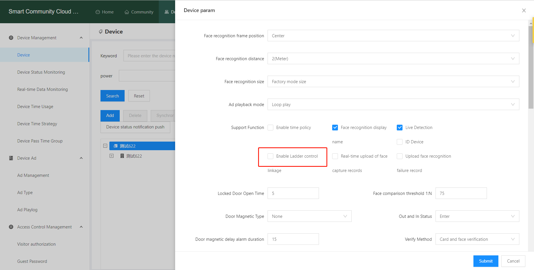Click the Search button
Image resolution: width=534 pixels, height=270 pixels.
(112, 95)
